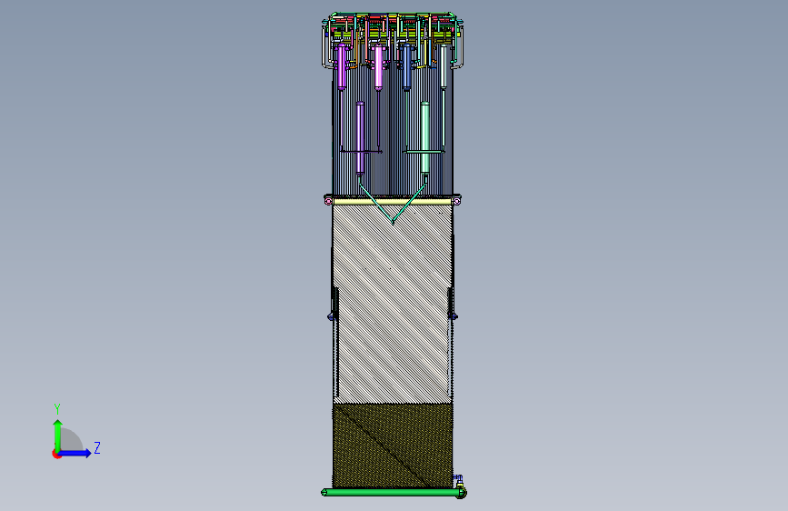Select the dark blue upper cylinder
Image resolution: width=788 pixels, height=511 pixels.
point(407,67)
